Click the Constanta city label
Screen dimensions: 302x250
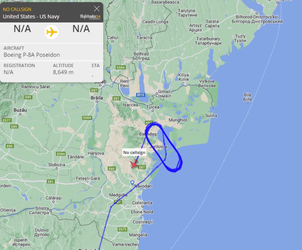tap(142, 203)
